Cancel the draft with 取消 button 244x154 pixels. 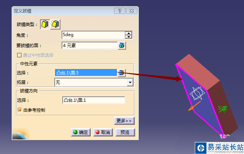[x=103, y=132]
